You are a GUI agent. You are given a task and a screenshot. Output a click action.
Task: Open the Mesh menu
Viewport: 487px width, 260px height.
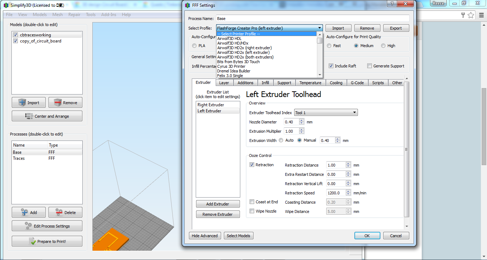coord(57,15)
